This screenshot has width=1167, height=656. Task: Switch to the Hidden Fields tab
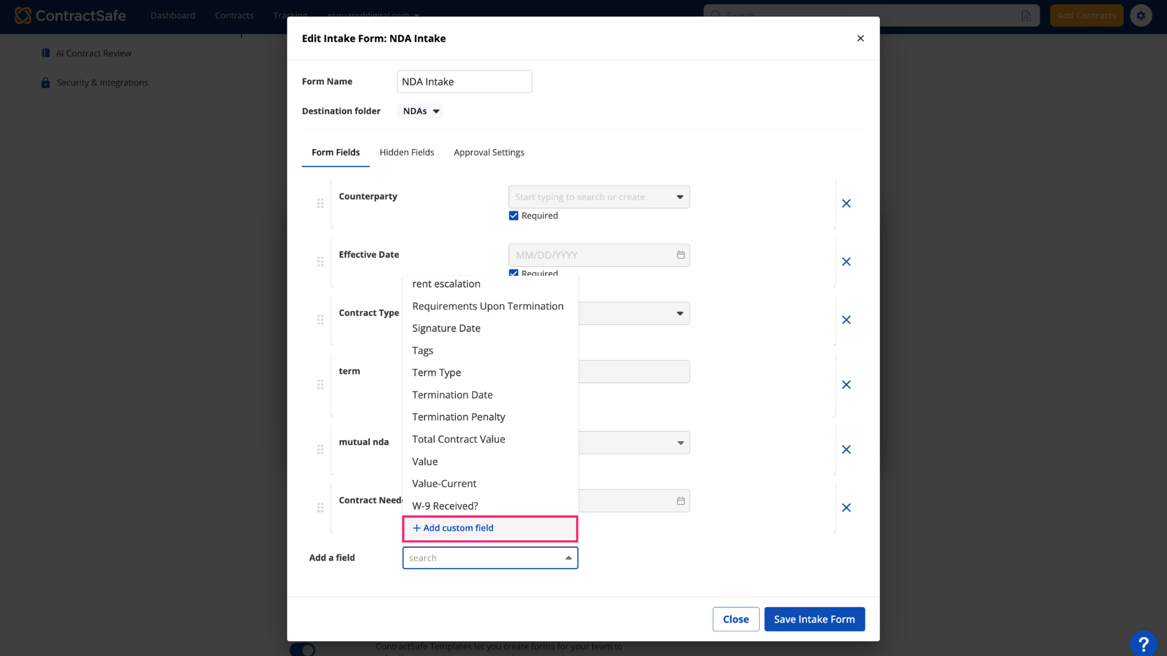click(407, 152)
